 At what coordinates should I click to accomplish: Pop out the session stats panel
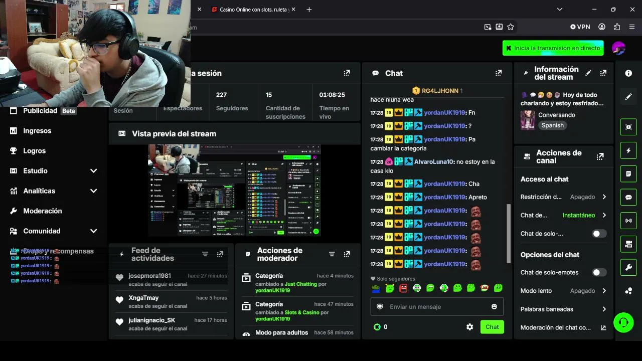coord(347,73)
